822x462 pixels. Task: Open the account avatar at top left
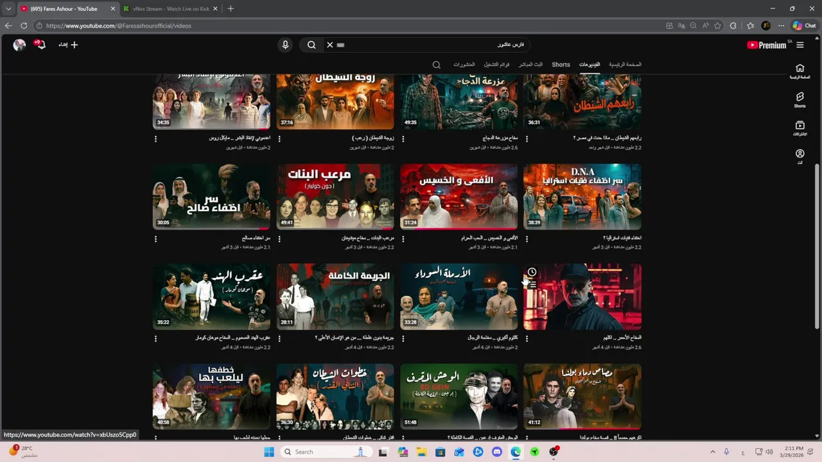pos(19,45)
